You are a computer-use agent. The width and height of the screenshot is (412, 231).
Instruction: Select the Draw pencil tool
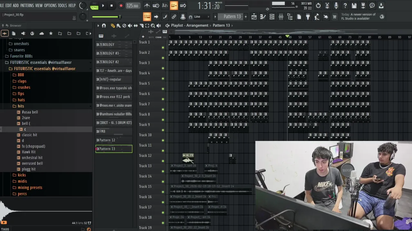point(113,26)
